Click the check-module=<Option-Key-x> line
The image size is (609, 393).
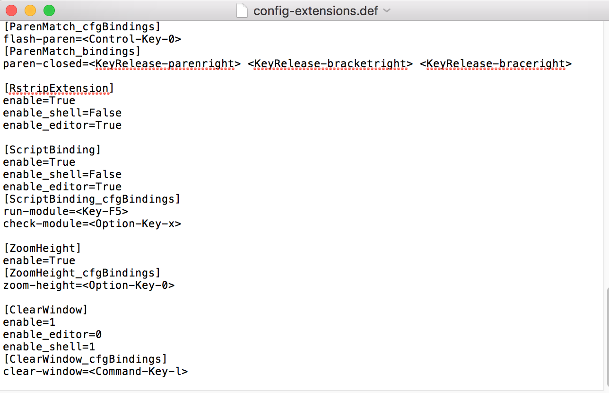point(92,223)
